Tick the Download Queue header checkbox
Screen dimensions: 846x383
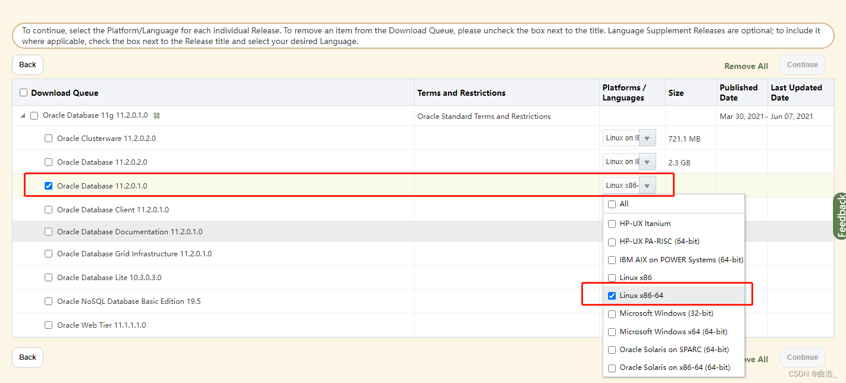point(24,93)
